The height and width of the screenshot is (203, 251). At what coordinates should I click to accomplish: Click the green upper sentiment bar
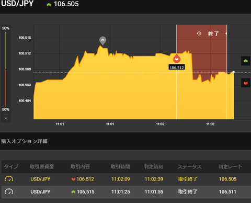point(6,50)
